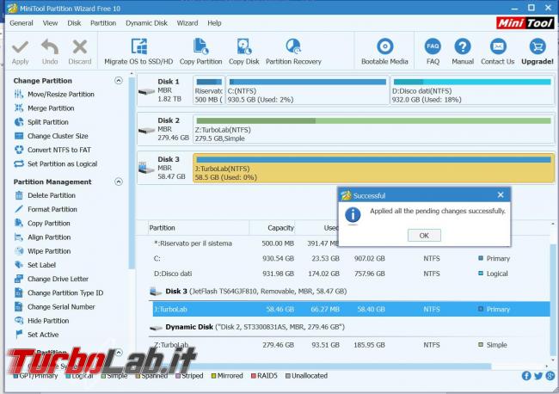Select Z:TurboLab partition on Disk 2
The image size is (559, 394).
pyautogui.click(x=373, y=129)
